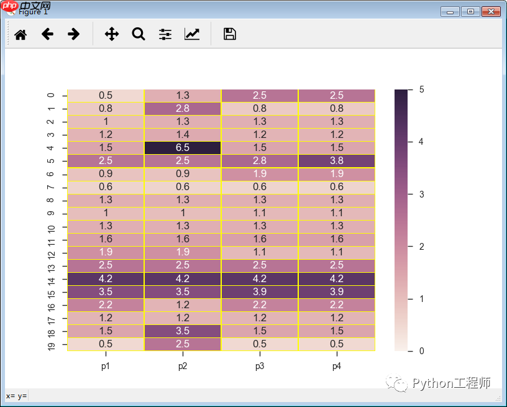Open the Edit Axis curve parameters dialog
Screen dimensions: 507x407
(192, 34)
